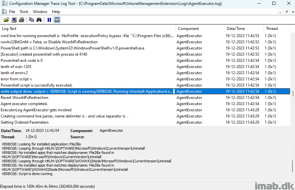Toggle the Show details pane icon
This screenshot has width=295, height=190.
click(57, 20)
